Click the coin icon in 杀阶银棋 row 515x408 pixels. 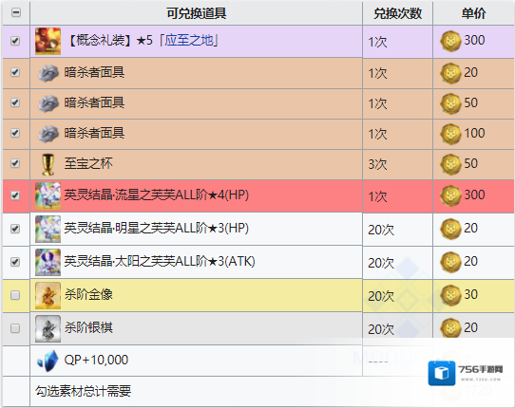point(450,328)
